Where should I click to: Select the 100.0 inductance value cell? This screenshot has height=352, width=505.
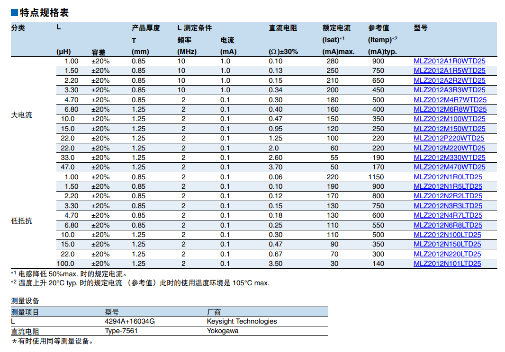click(66, 264)
